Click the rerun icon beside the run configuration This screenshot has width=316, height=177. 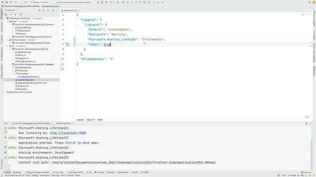pyautogui.click(x=98, y=2)
